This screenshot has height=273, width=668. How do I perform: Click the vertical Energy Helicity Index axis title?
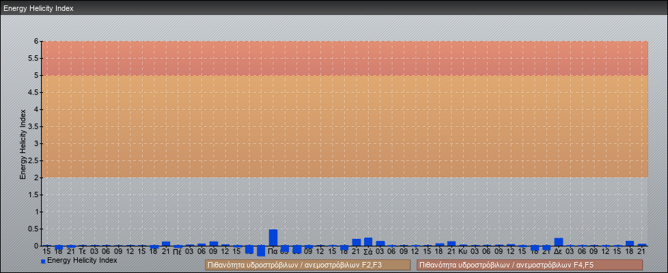tap(23, 144)
